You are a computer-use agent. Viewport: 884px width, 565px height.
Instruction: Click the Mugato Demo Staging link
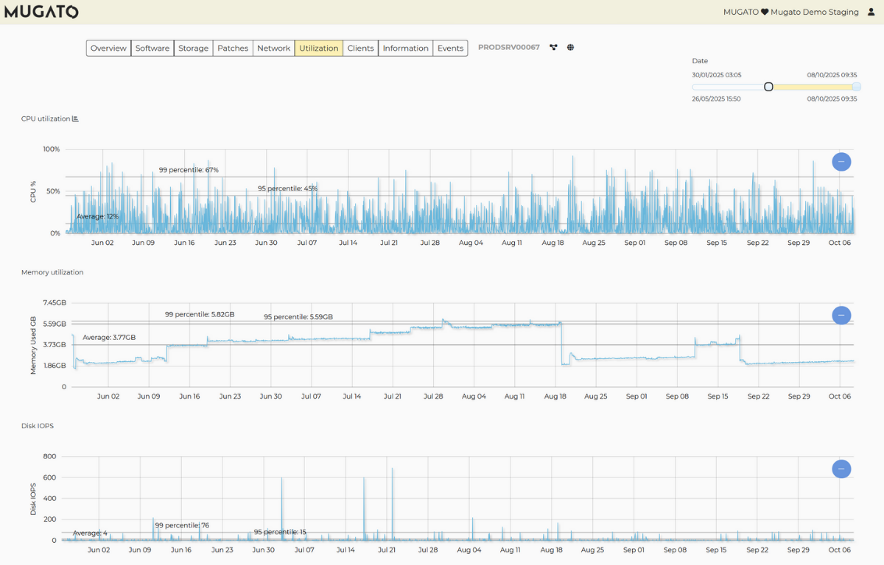coord(815,12)
